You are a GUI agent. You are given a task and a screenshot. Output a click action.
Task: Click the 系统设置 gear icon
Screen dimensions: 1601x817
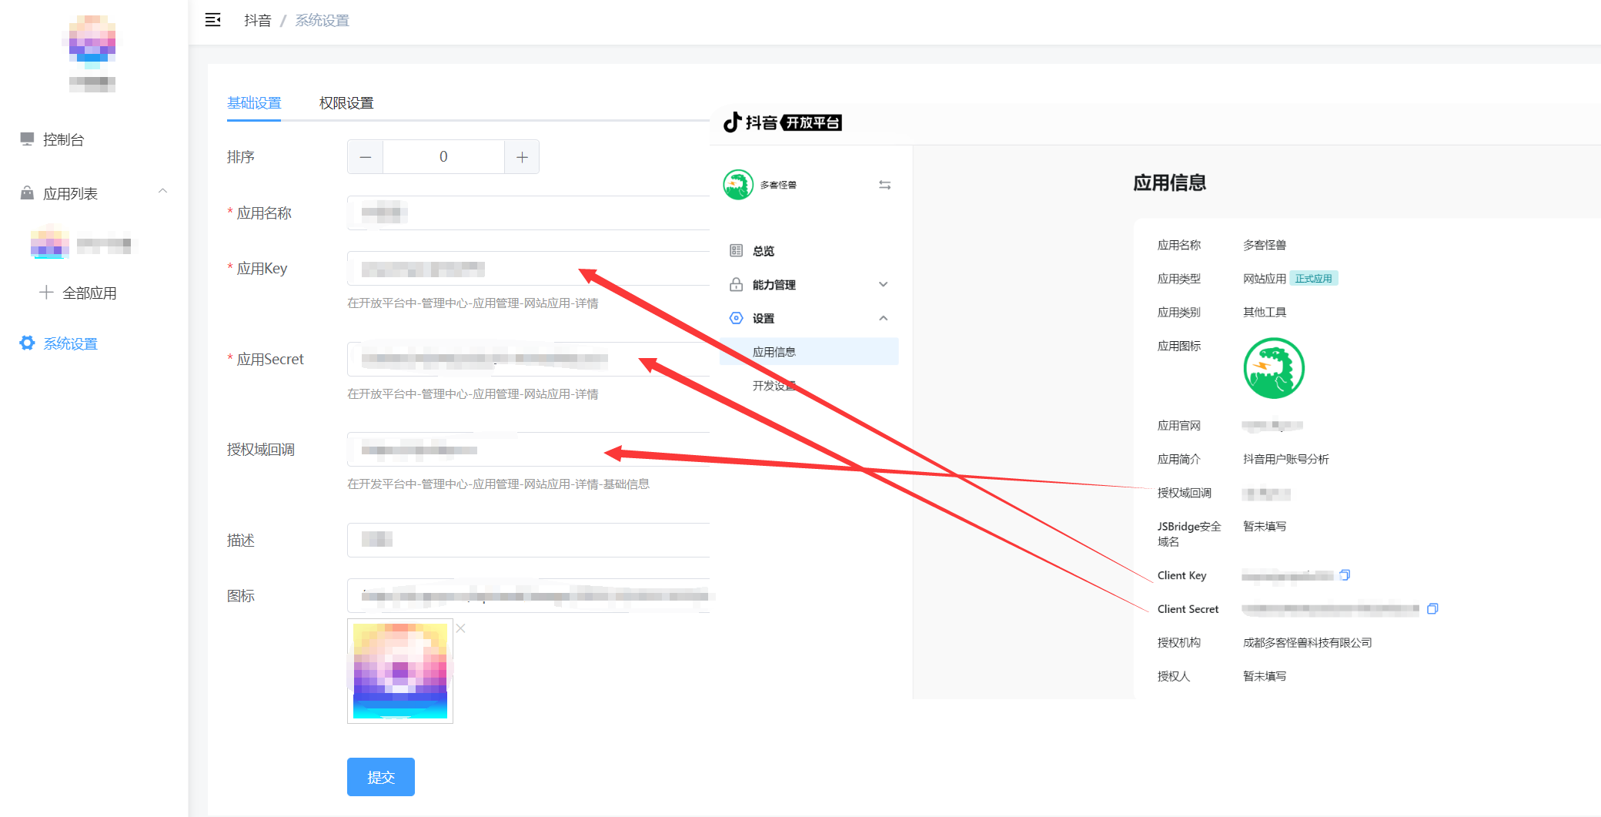(x=27, y=343)
